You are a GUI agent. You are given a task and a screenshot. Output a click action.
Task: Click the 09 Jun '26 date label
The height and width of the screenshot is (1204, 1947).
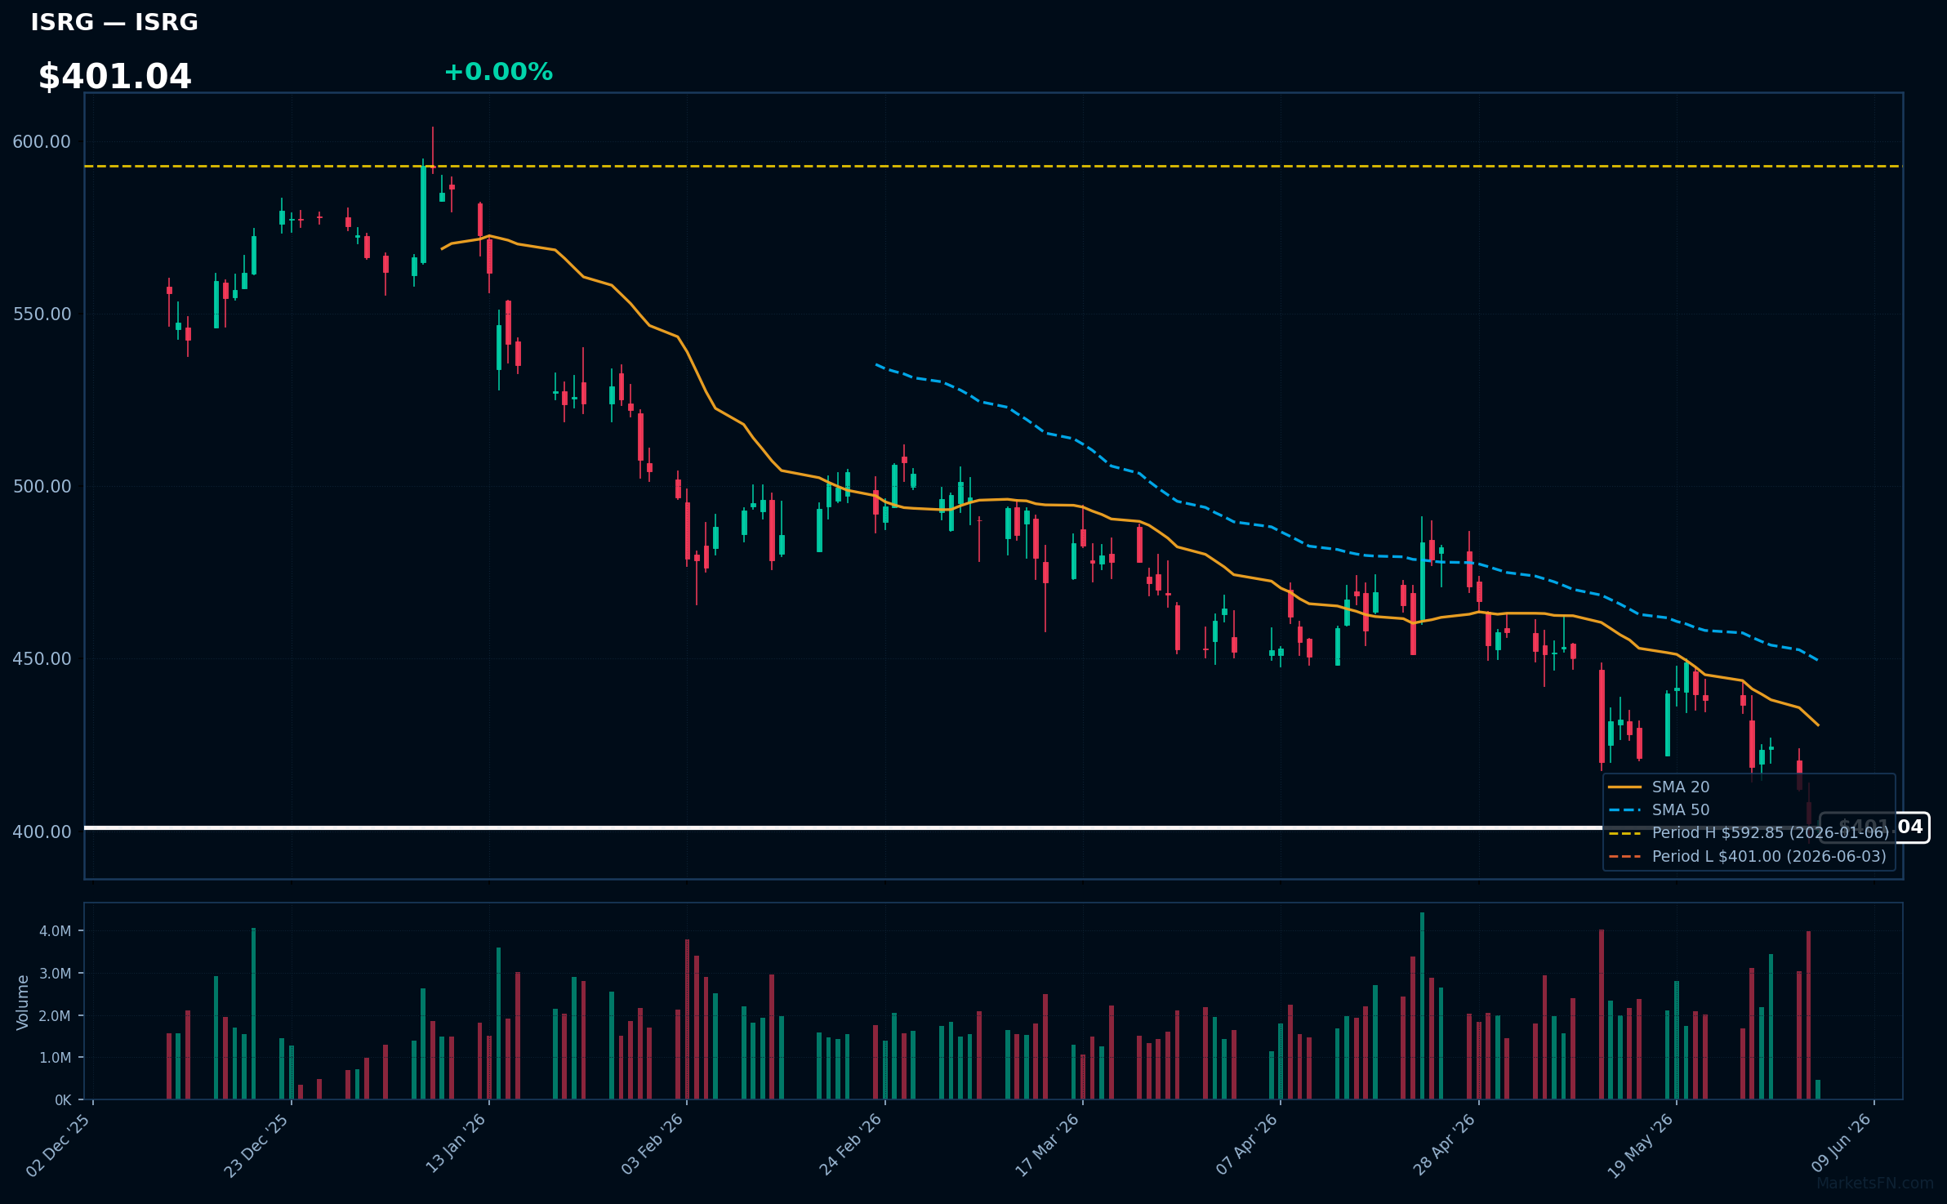coord(1841,1144)
